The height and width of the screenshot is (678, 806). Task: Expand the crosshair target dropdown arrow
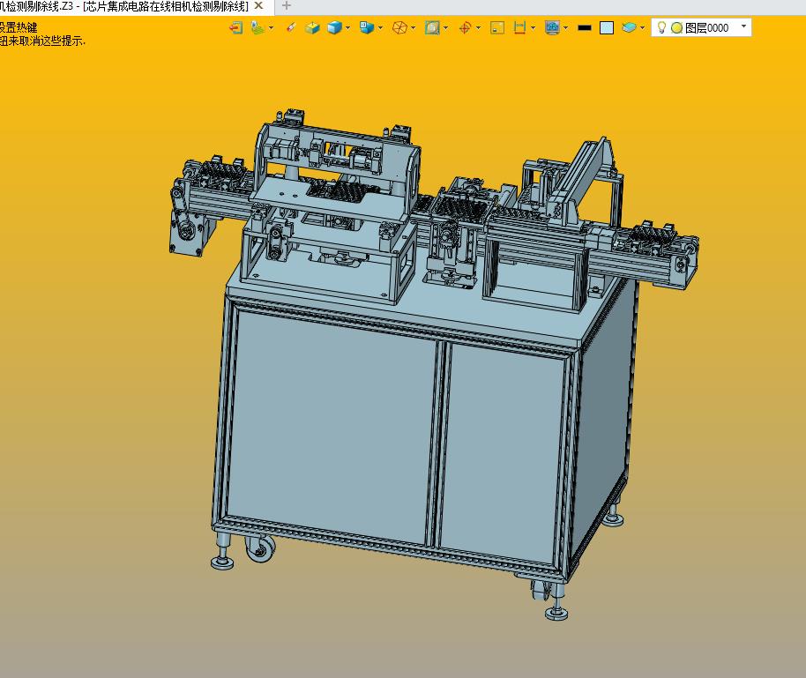click(478, 27)
